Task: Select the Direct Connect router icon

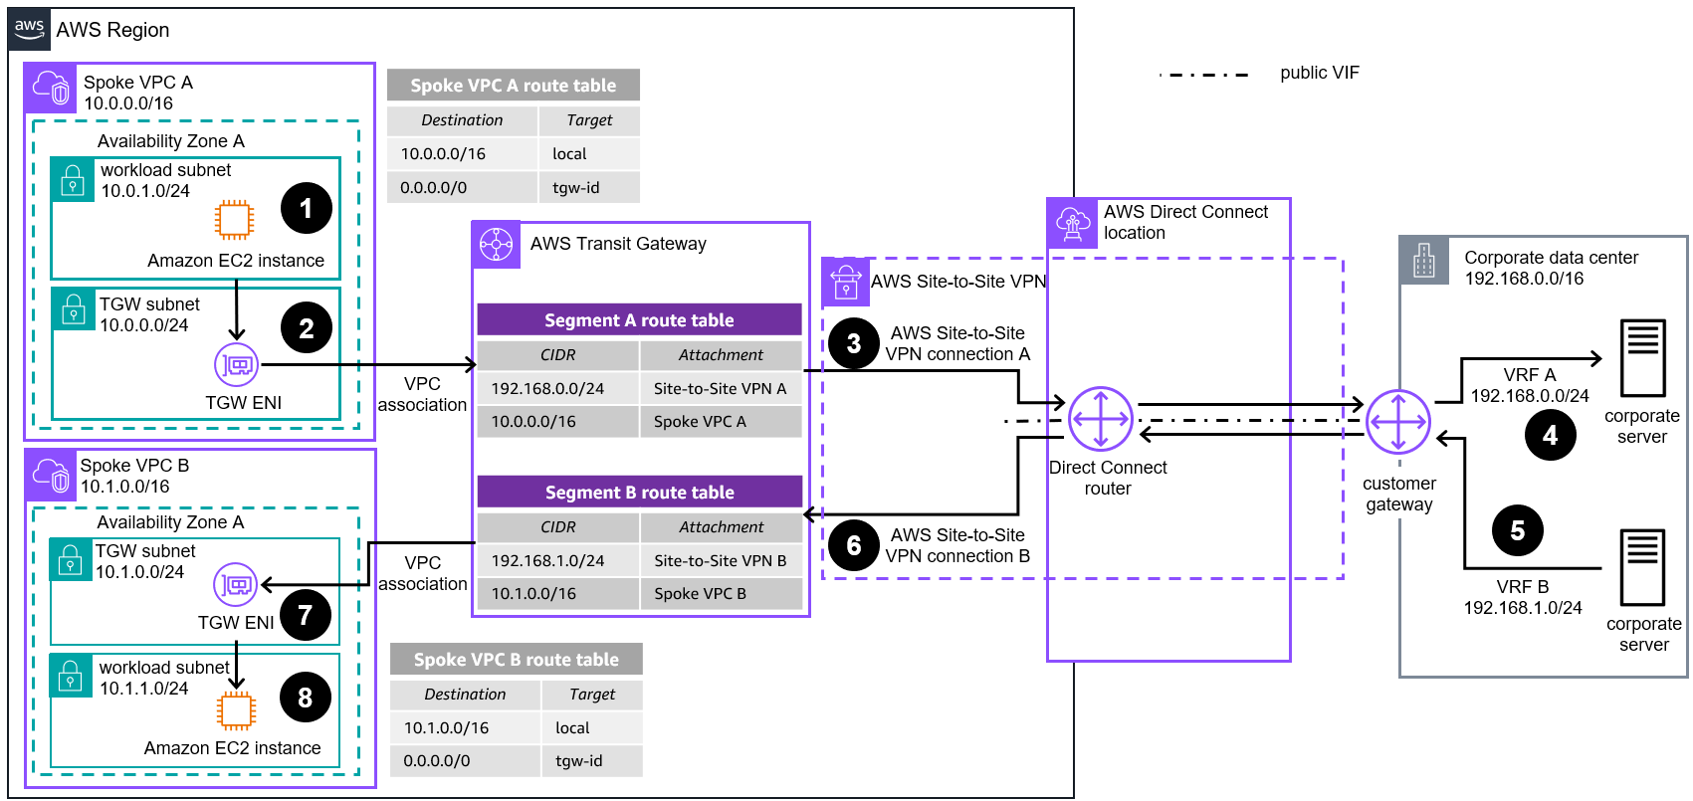Action: (1100, 419)
